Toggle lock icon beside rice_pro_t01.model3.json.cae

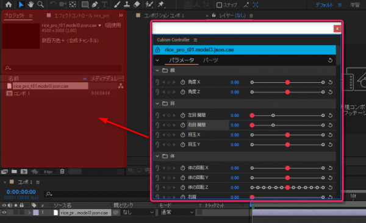point(157,50)
